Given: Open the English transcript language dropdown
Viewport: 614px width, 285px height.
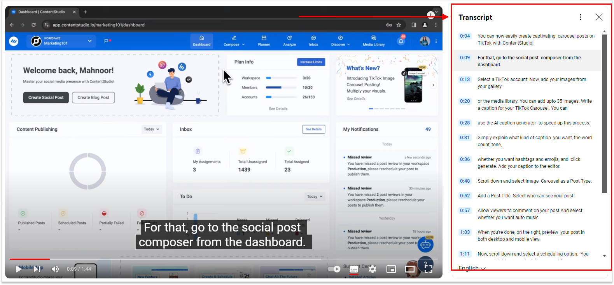Looking at the screenshot, I should 472,268.
